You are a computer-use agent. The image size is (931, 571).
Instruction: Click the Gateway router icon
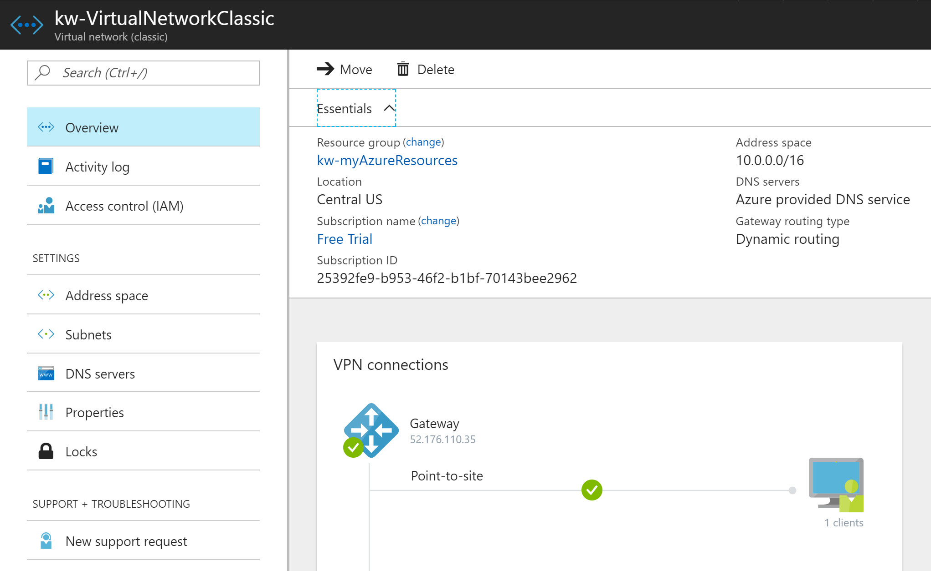(x=371, y=430)
